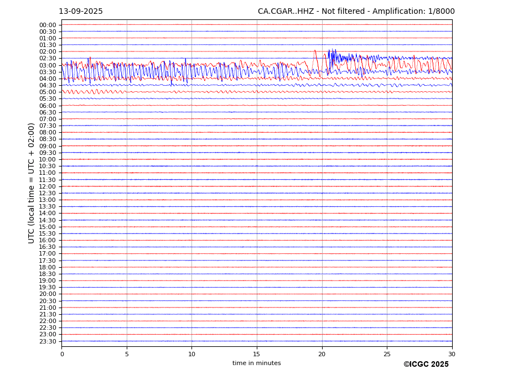Click the 04:30 time row label

[48, 85]
